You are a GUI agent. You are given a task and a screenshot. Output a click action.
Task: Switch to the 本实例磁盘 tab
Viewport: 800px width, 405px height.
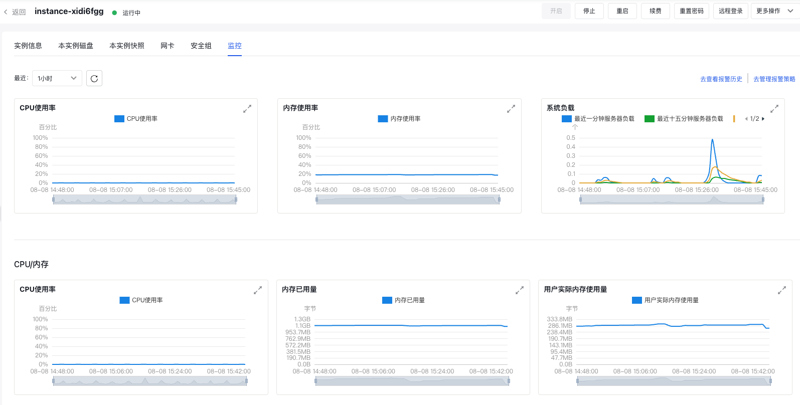pos(76,46)
